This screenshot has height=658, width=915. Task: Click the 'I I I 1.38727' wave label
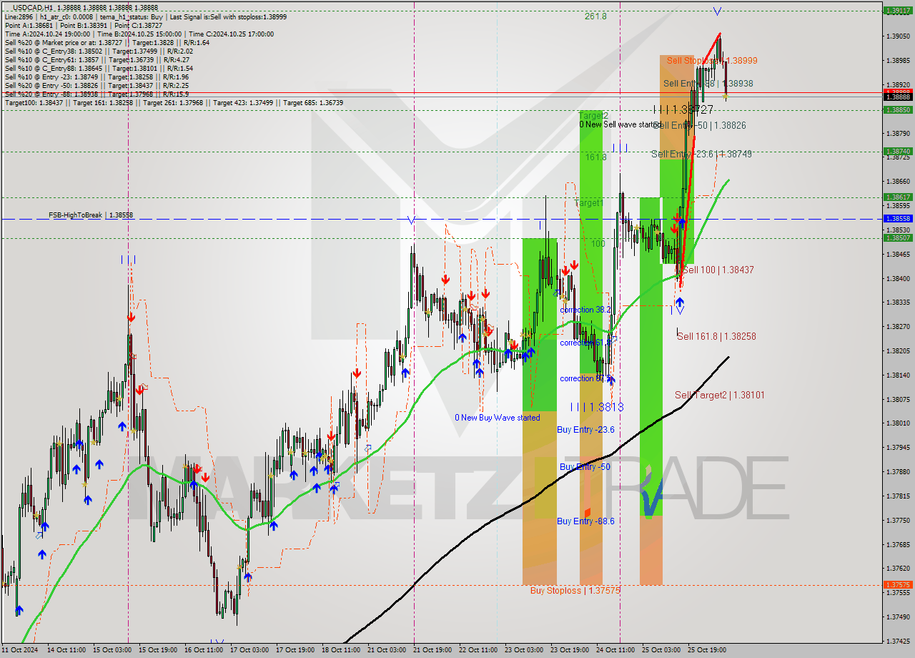click(x=683, y=109)
